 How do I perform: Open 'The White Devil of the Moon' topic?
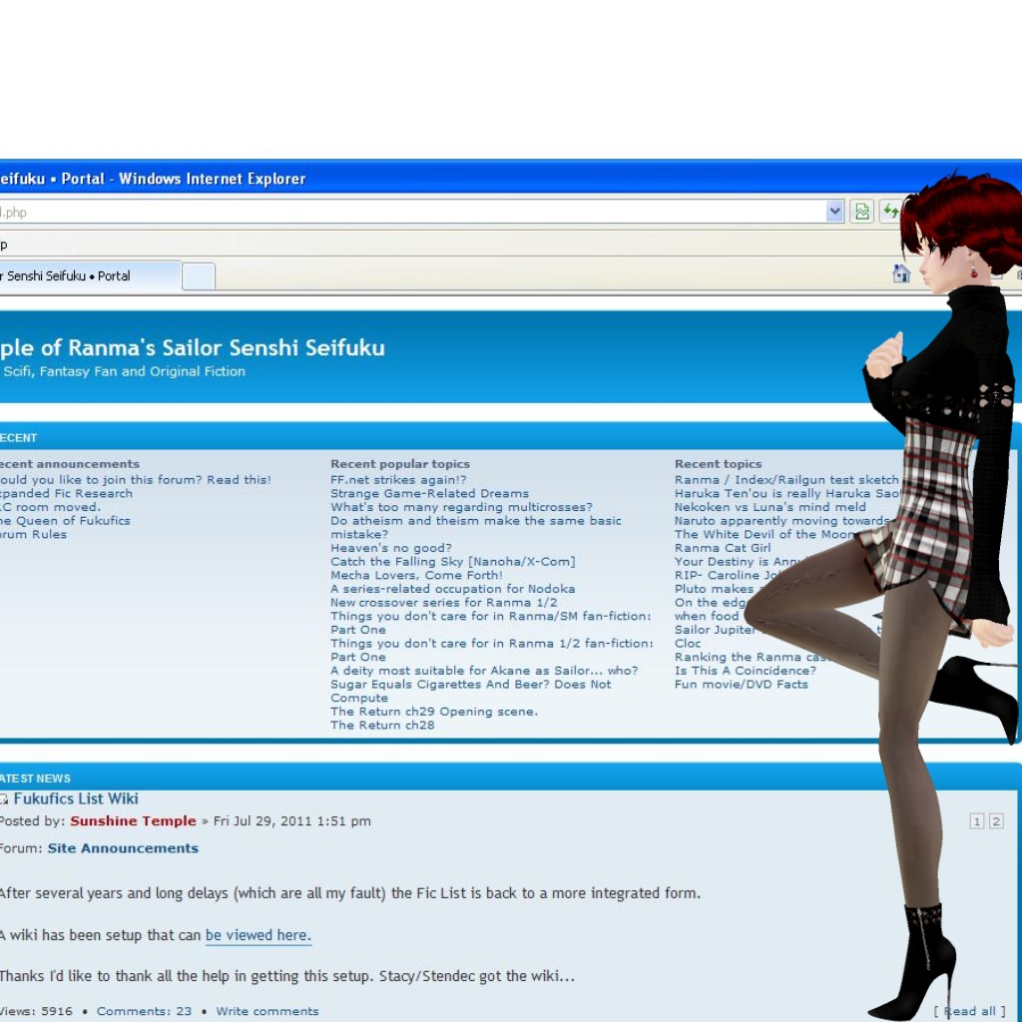(765, 535)
